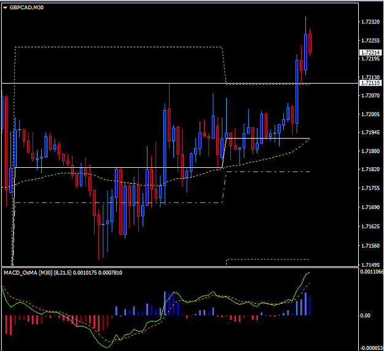Click price scale value 1.72320

pos(370,22)
